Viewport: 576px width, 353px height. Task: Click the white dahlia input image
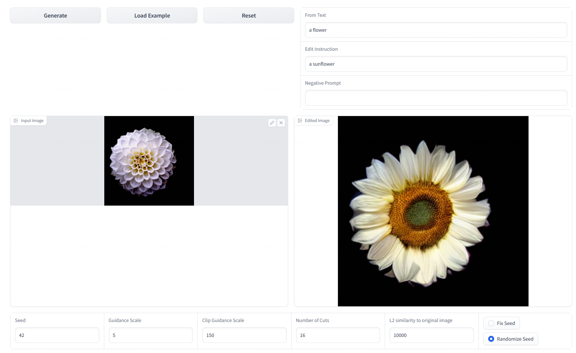tap(149, 161)
